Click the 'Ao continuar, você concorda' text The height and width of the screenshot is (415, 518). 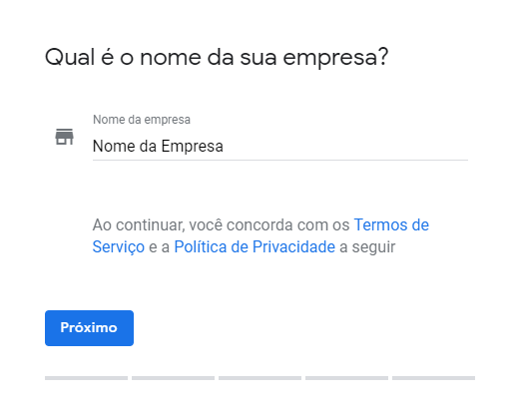point(193,224)
